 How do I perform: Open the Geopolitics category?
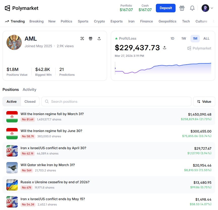pyautogui.click(x=167, y=21)
